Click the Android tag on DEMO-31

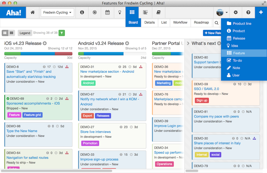pos(88,83)
